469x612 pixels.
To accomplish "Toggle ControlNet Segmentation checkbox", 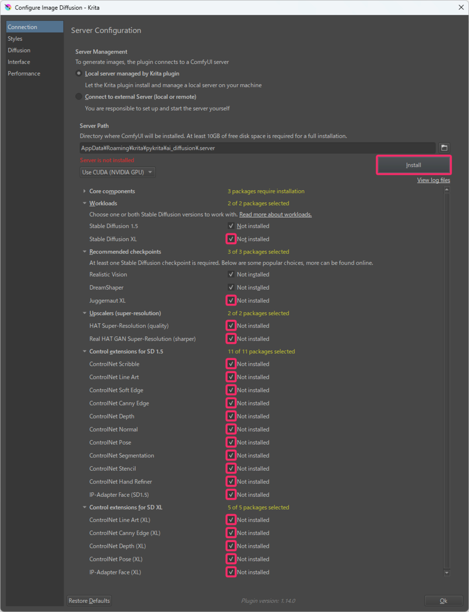I will click(231, 455).
